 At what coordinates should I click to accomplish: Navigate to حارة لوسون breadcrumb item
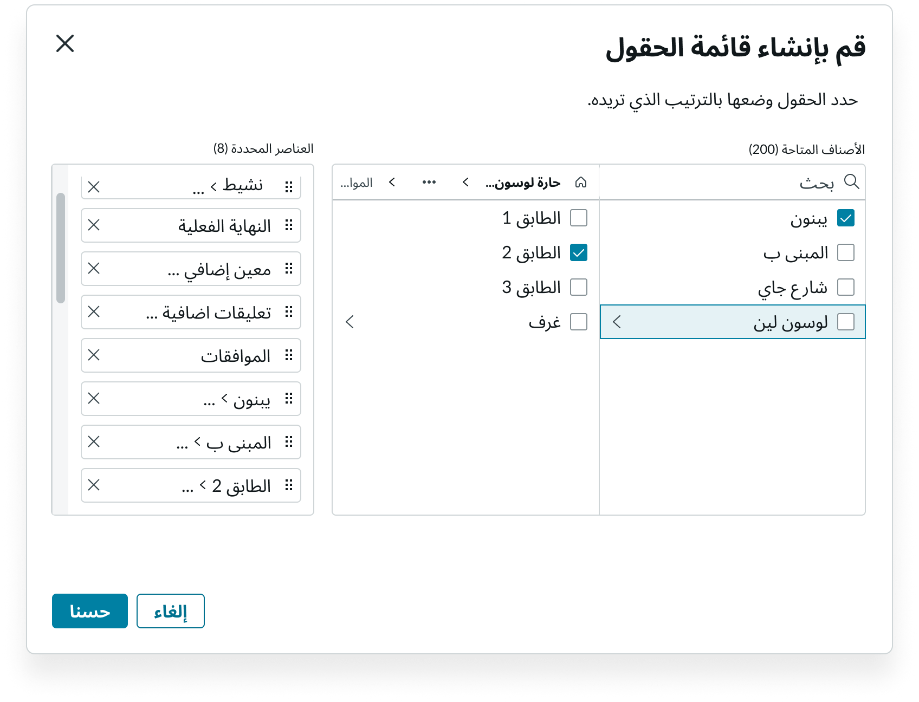click(x=523, y=183)
